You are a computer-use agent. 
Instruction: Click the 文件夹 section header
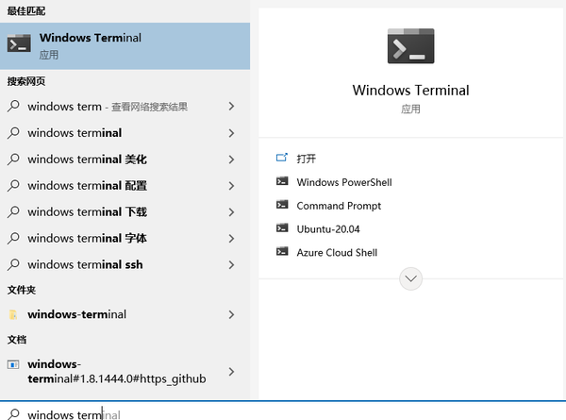pyautogui.click(x=22, y=290)
